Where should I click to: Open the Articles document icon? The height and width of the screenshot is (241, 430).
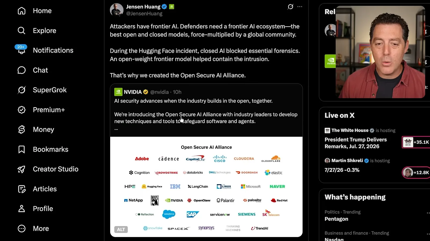pos(21,189)
